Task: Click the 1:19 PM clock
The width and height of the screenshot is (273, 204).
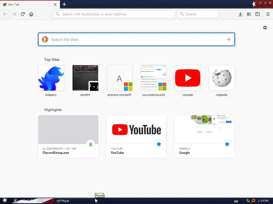Action: (263, 201)
